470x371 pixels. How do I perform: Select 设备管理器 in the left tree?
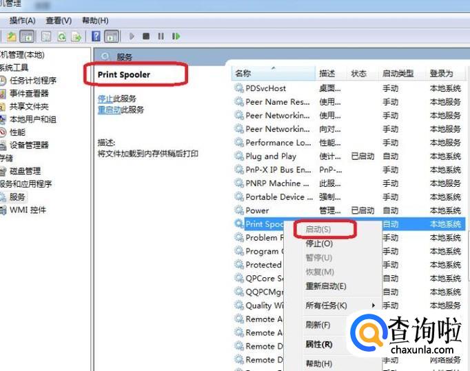[x=28, y=145]
